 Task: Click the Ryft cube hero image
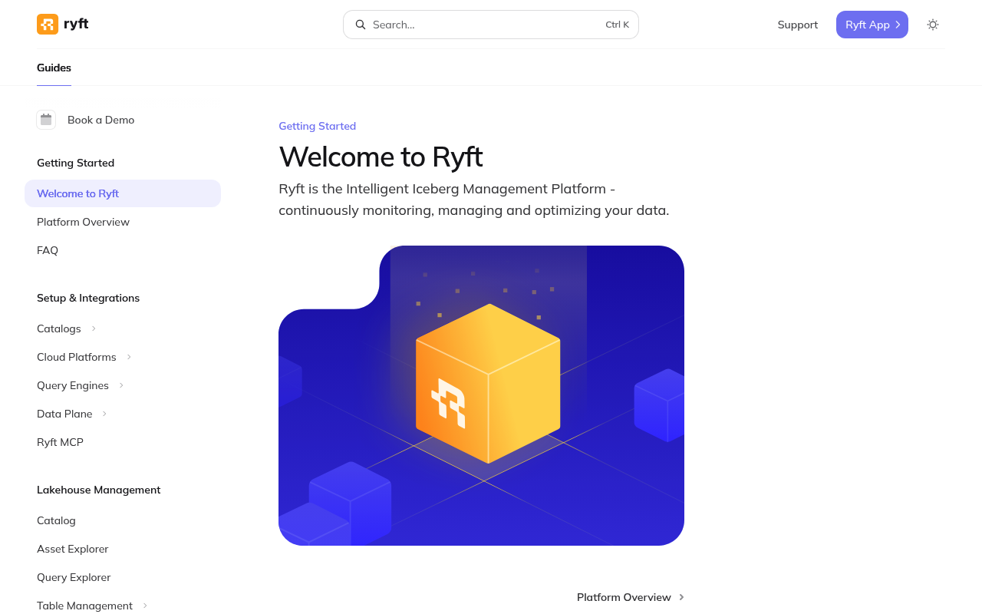click(x=481, y=395)
